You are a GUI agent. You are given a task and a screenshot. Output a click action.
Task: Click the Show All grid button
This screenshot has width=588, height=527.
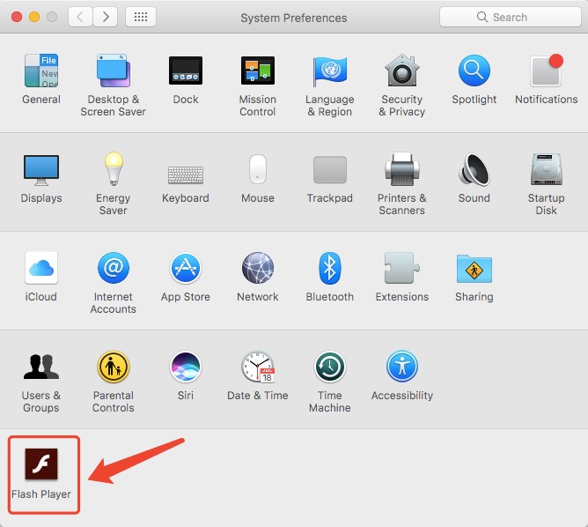(141, 17)
